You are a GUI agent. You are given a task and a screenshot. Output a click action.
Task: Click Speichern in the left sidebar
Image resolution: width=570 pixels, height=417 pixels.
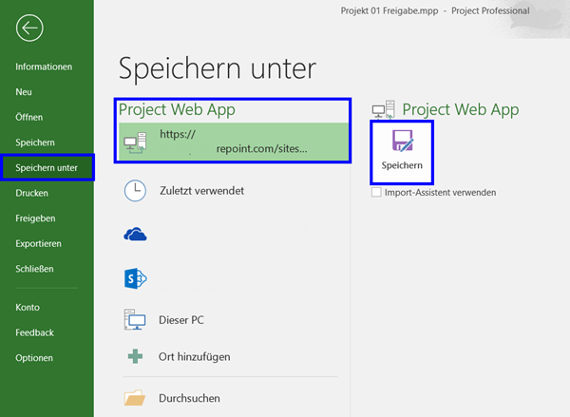pyautogui.click(x=35, y=142)
